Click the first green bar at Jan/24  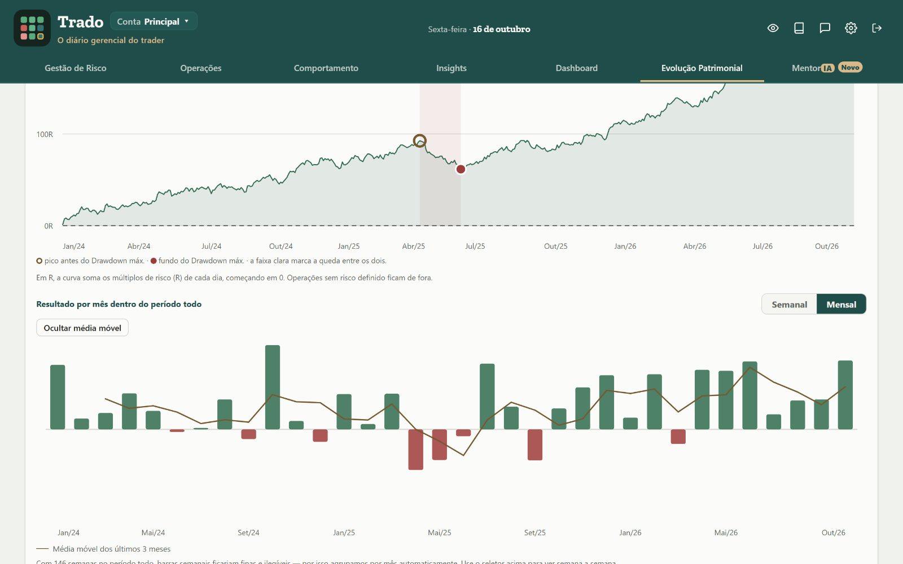pyautogui.click(x=58, y=397)
